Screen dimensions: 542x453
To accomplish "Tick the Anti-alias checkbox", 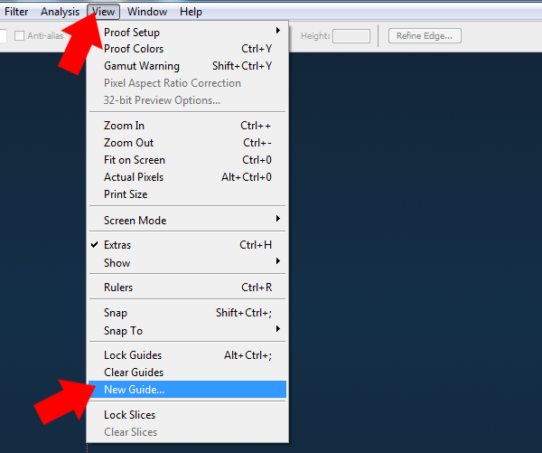I will pyautogui.click(x=19, y=35).
